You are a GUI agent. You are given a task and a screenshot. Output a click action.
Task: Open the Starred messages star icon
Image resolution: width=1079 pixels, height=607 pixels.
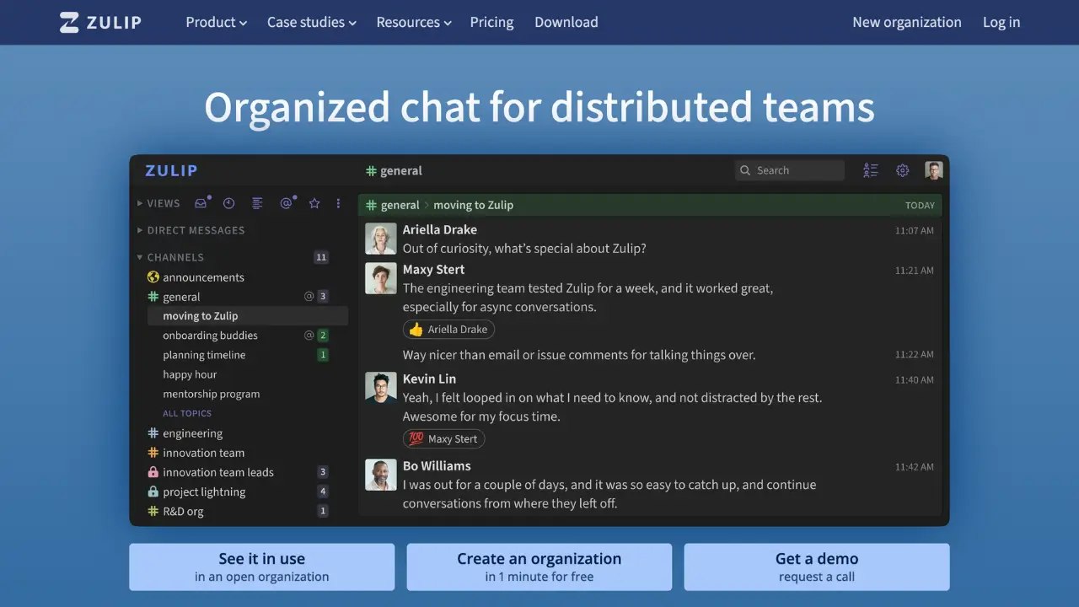point(314,203)
